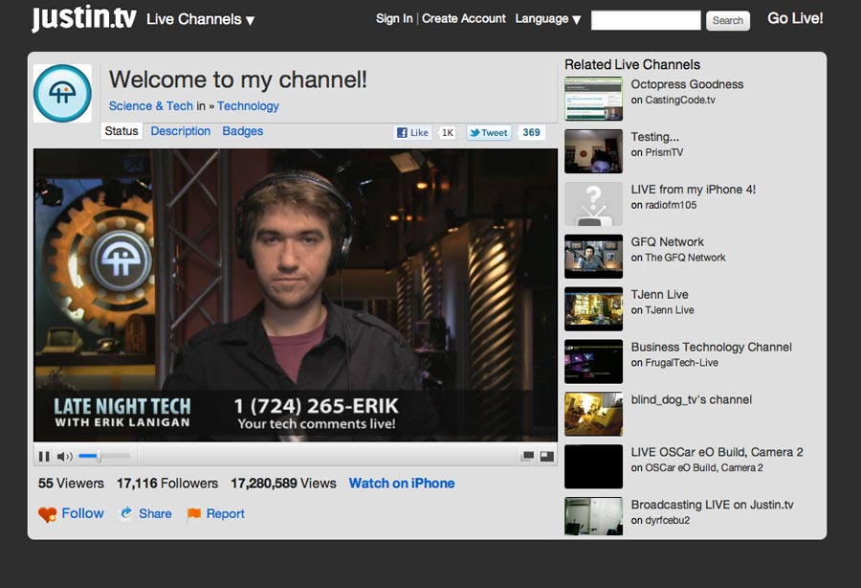The image size is (861, 588).
Task: Open Broadcasting LIVE on Justin.tv thumbnail
Action: pos(593,516)
